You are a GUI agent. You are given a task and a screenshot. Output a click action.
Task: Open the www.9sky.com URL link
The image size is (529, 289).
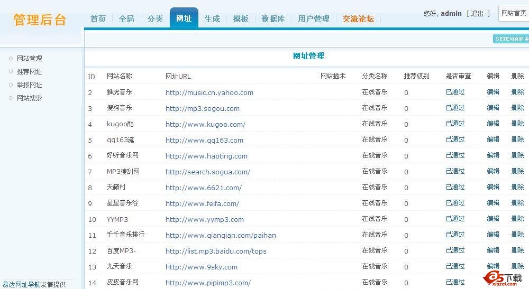tap(201, 267)
